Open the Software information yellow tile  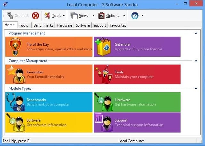(x=49, y=123)
